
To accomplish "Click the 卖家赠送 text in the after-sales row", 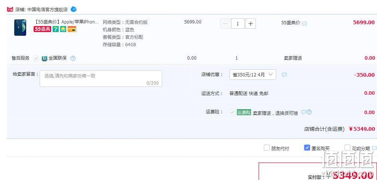I will tap(293, 58).
